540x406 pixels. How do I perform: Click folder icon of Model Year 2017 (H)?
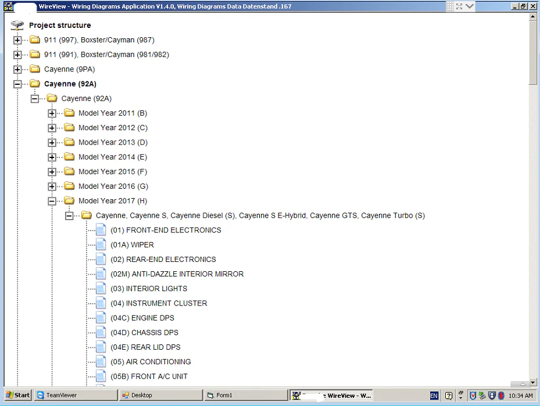[69, 200]
